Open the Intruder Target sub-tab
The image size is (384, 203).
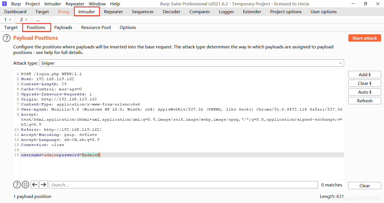point(11,28)
